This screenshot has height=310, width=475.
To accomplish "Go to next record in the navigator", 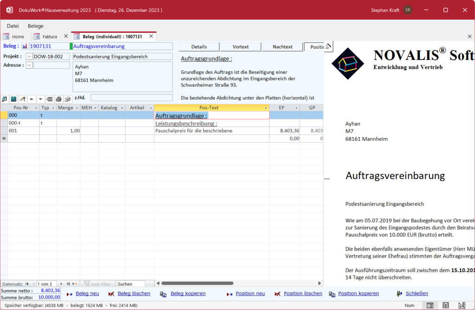I will coord(61,284).
